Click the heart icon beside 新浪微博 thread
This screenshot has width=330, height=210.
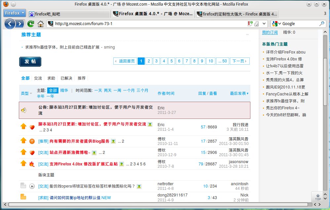(x=32, y=153)
